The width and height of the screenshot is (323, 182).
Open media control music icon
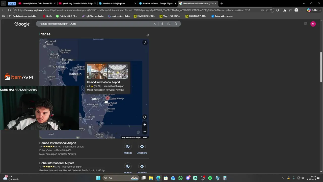[284, 10]
